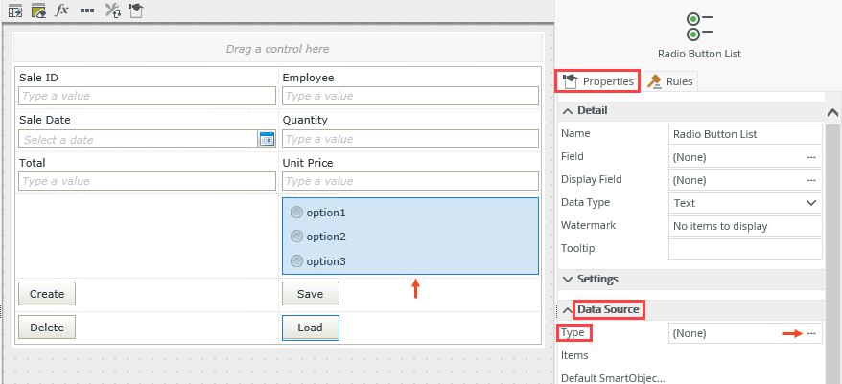Click the fx expression icon in toolbar

coord(62,11)
